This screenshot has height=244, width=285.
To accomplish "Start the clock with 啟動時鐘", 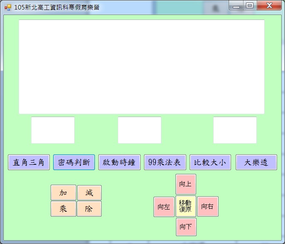I will coord(119,162).
